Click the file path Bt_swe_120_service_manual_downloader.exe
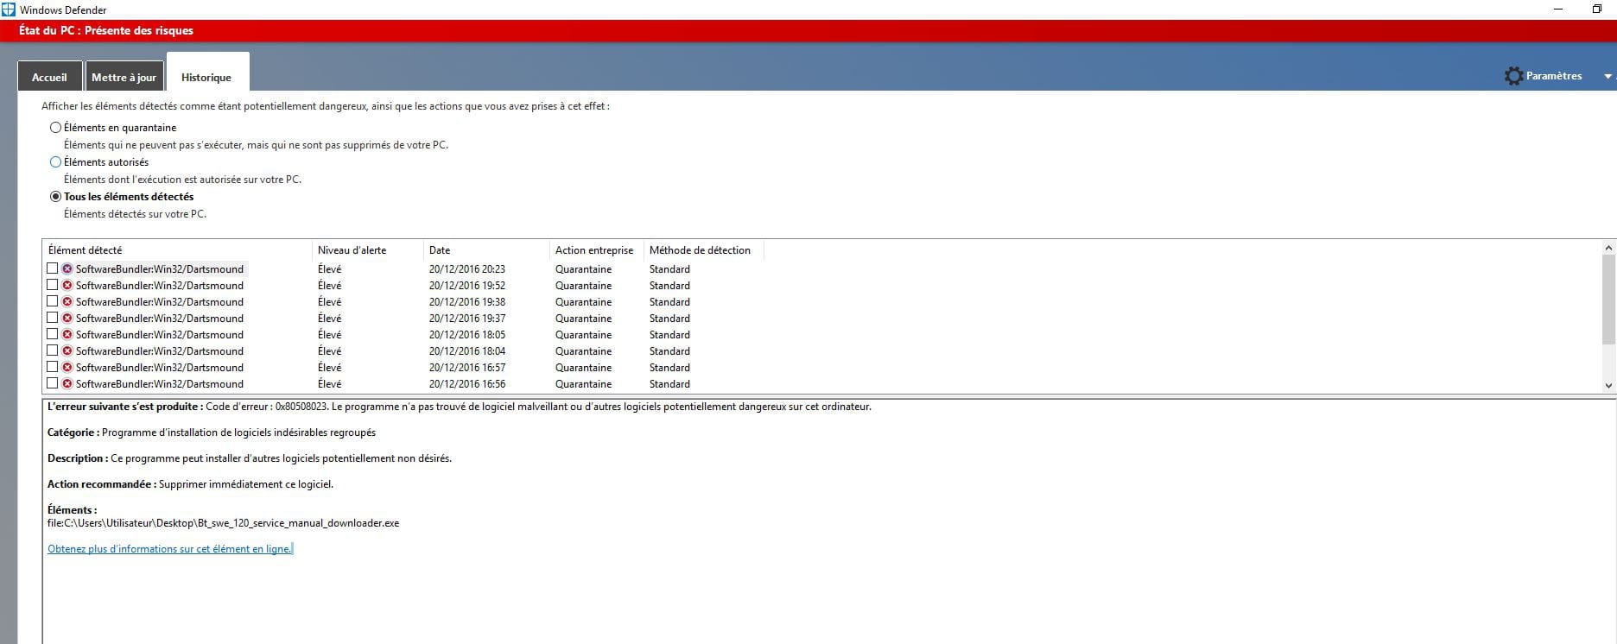The image size is (1617, 644). 224,523
